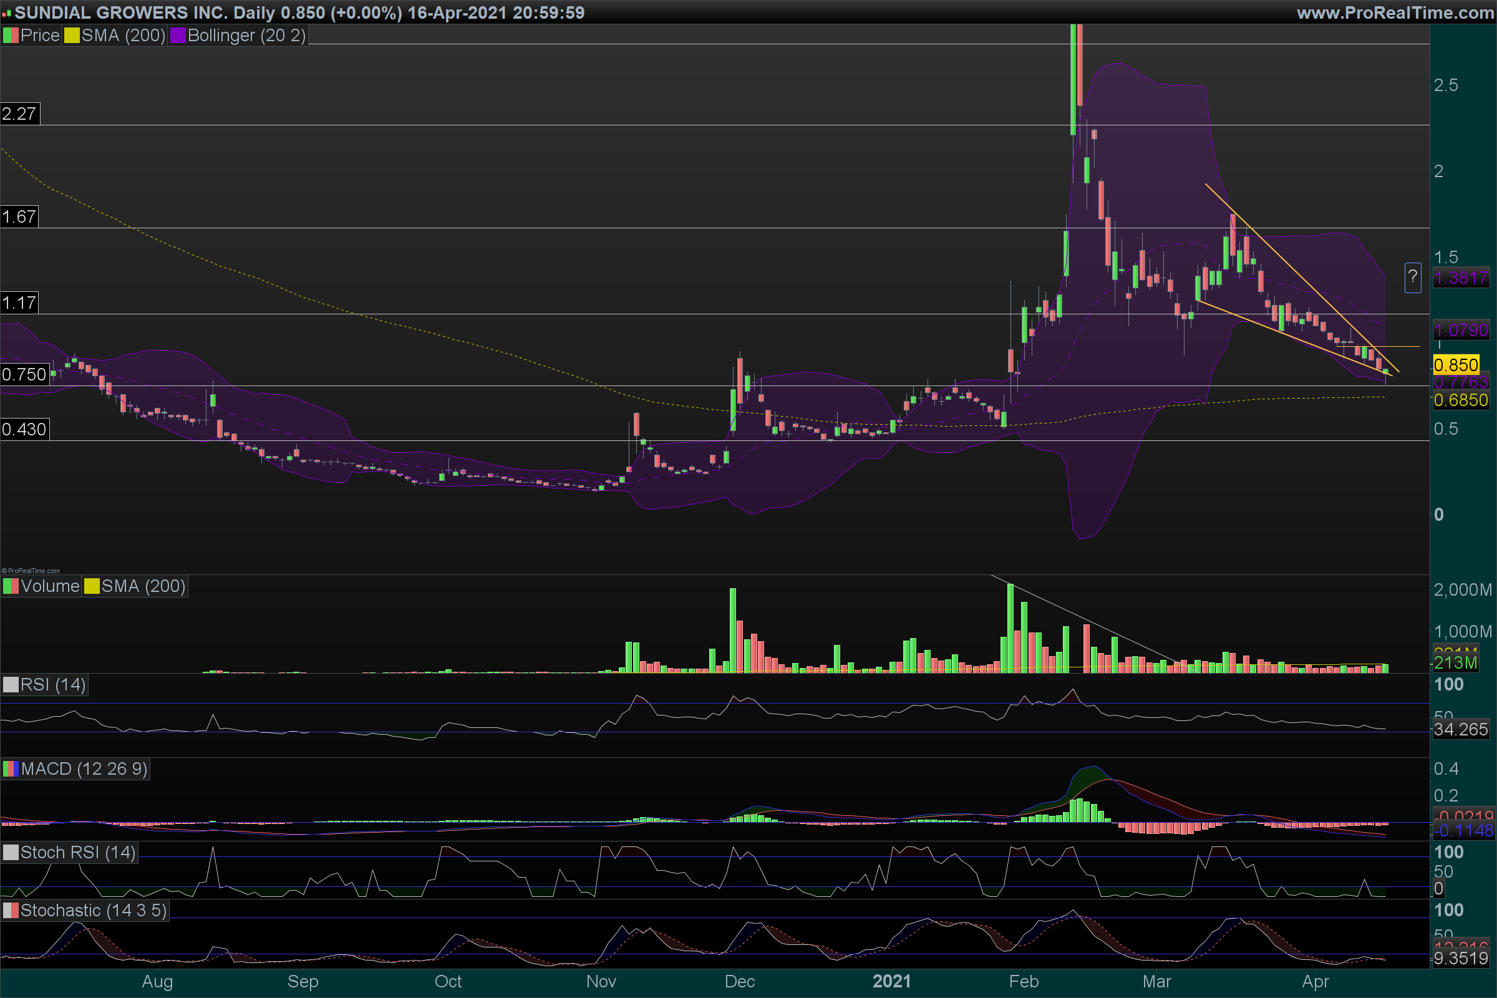Click the MACD (12 26 9) multicolor icon
This screenshot has width=1497, height=998.
11,769
